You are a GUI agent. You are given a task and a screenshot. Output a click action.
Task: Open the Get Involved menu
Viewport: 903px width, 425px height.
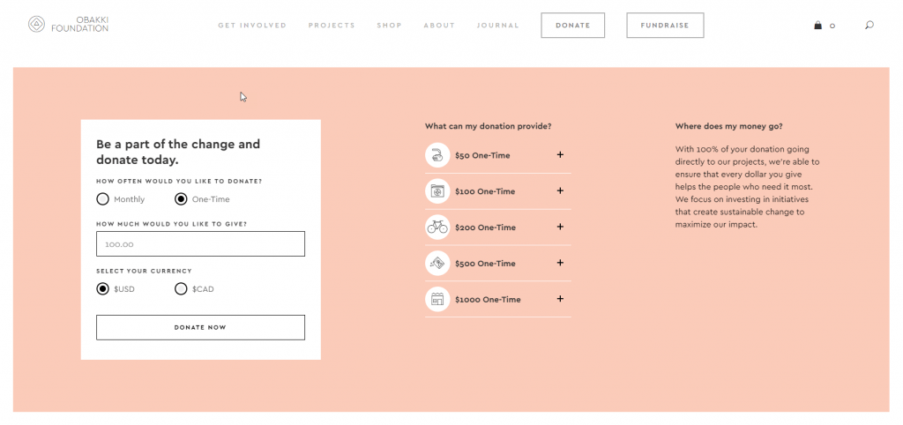click(252, 26)
